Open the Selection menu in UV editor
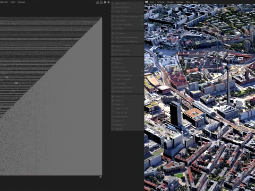This screenshot has height=191, width=255. pos(4,2)
